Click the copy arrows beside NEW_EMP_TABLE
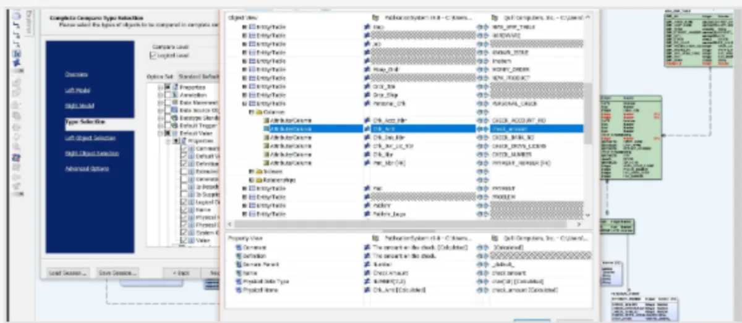This screenshot has width=742, height=323. 483,28
